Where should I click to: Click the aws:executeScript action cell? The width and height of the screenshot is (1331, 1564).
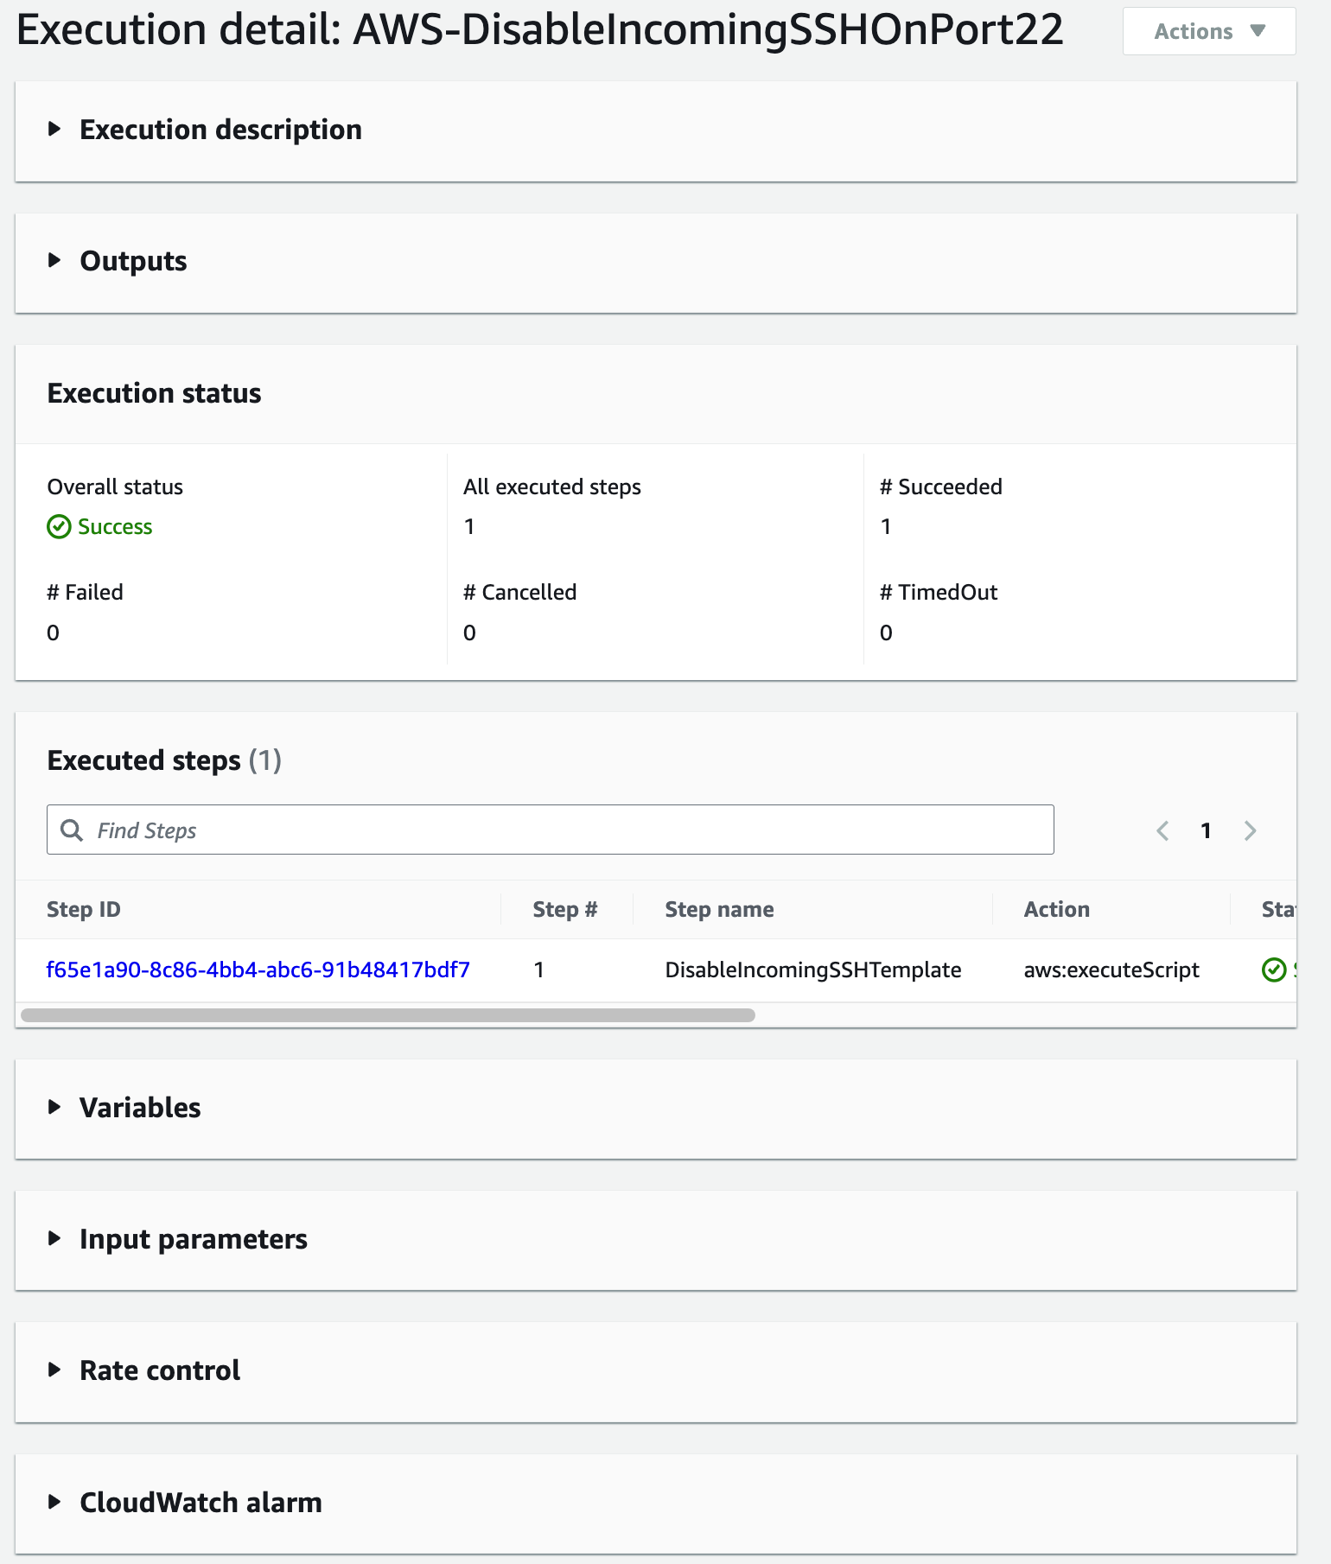coord(1111,970)
